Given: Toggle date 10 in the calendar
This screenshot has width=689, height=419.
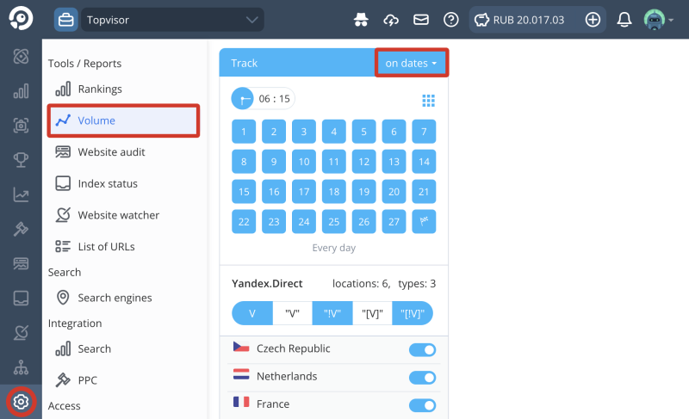Looking at the screenshot, I should (304, 162).
